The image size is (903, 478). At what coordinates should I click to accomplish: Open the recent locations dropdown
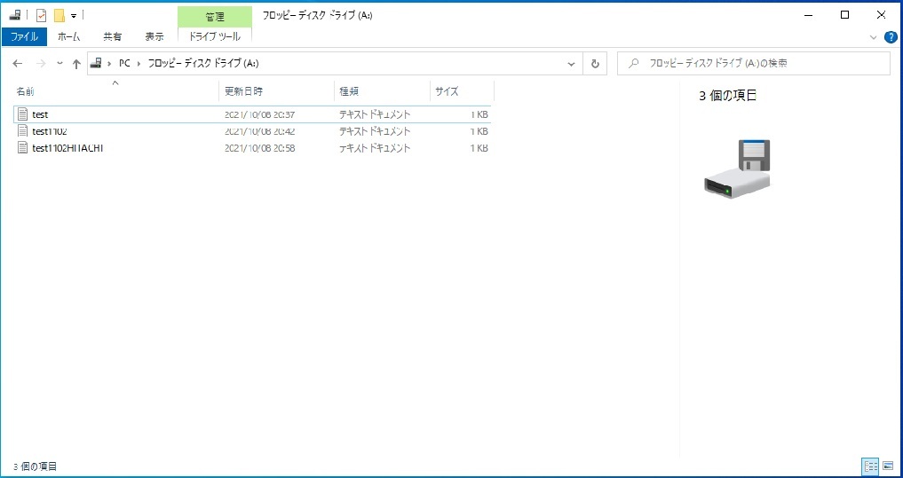point(59,64)
